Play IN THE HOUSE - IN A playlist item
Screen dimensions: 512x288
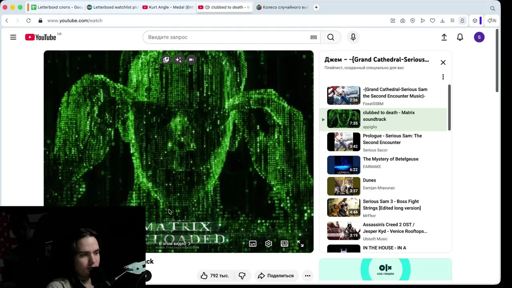383,248
